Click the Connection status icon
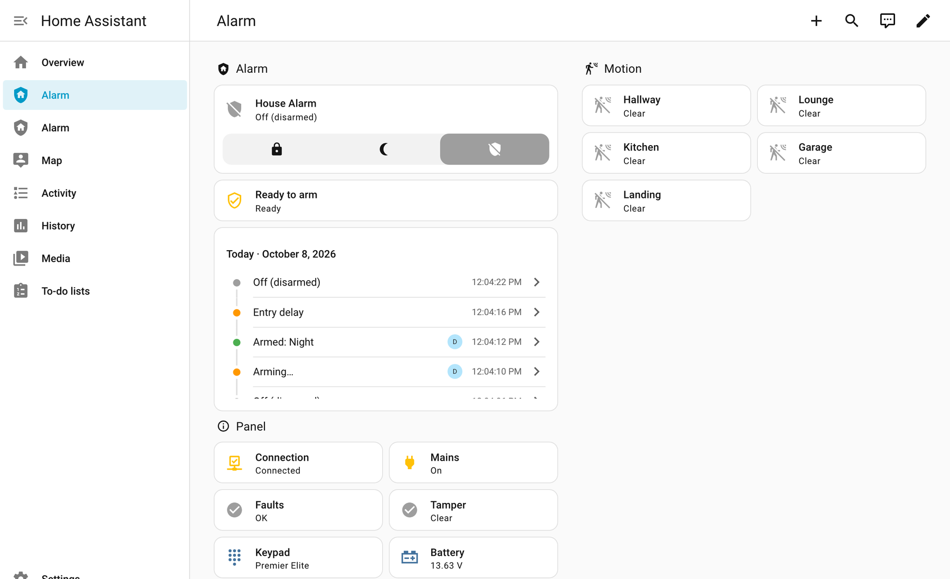Viewport: 950px width, 579px height. [x=234, y=463]
